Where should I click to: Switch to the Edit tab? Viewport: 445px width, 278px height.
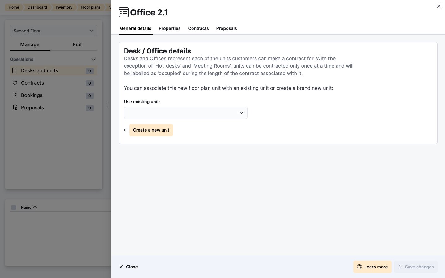point(77,44)
